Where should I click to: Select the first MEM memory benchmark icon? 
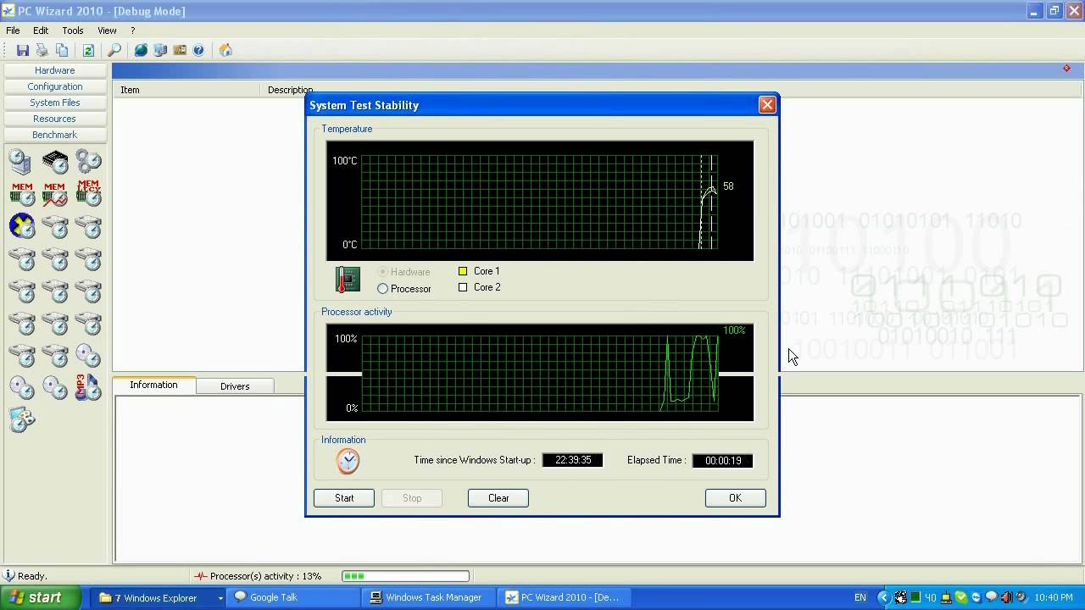[21, 193]
